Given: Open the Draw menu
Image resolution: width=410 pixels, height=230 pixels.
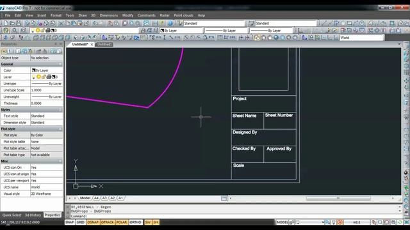Looking at the screenshot, I should [83, 15].
